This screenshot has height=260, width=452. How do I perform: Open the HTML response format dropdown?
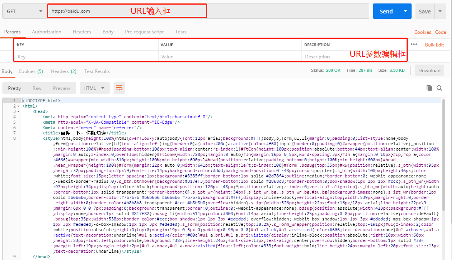[x=94, y=88]
